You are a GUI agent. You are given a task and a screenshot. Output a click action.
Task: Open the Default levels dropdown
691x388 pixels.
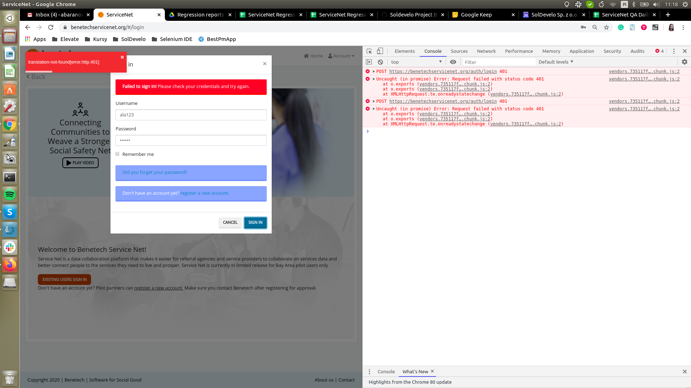coord(556,62)
